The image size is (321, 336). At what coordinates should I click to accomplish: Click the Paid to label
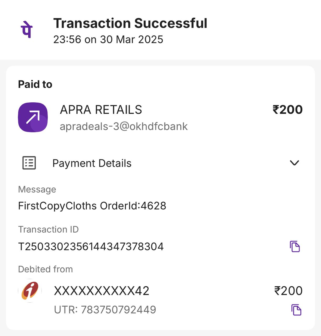35,84
